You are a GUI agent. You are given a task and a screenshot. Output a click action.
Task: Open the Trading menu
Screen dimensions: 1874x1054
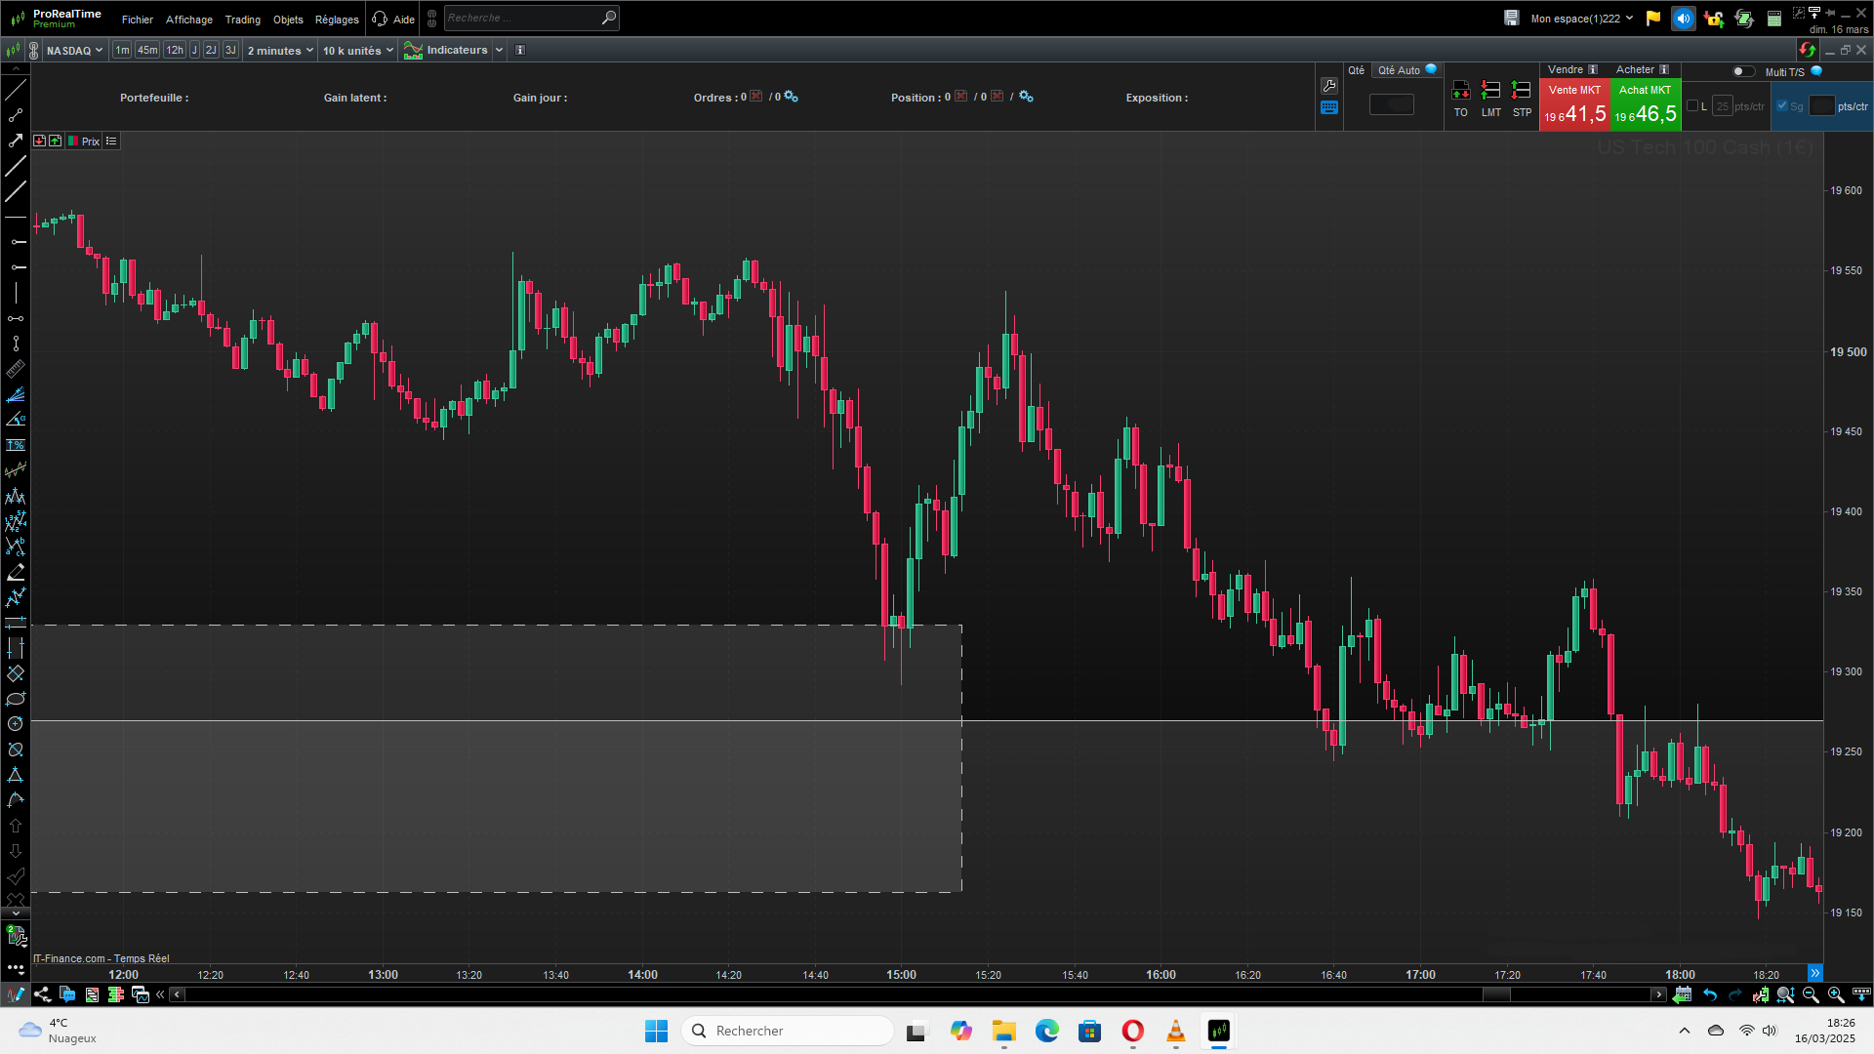242,20
